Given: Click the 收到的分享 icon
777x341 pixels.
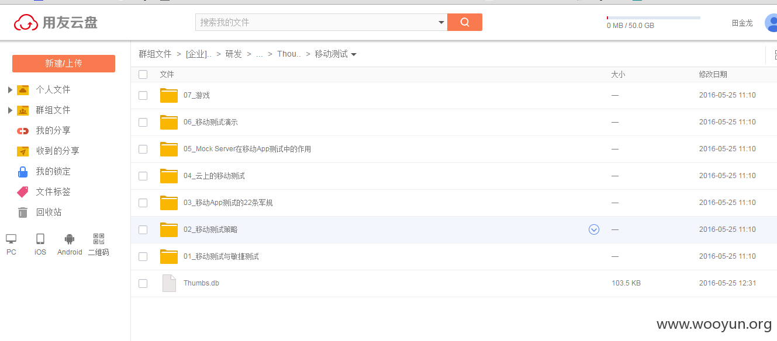Looking at the screenshot, I should tap(23, 151).
